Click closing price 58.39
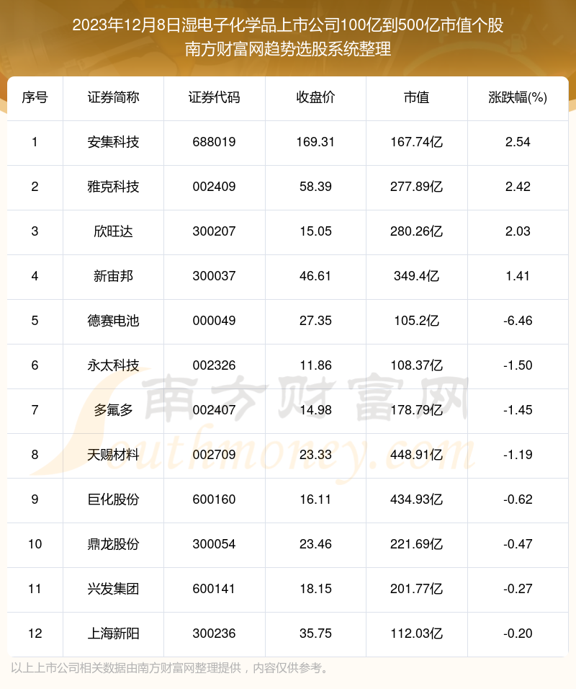The width and height of the screenshot is (576, 689). click(315, 187)
